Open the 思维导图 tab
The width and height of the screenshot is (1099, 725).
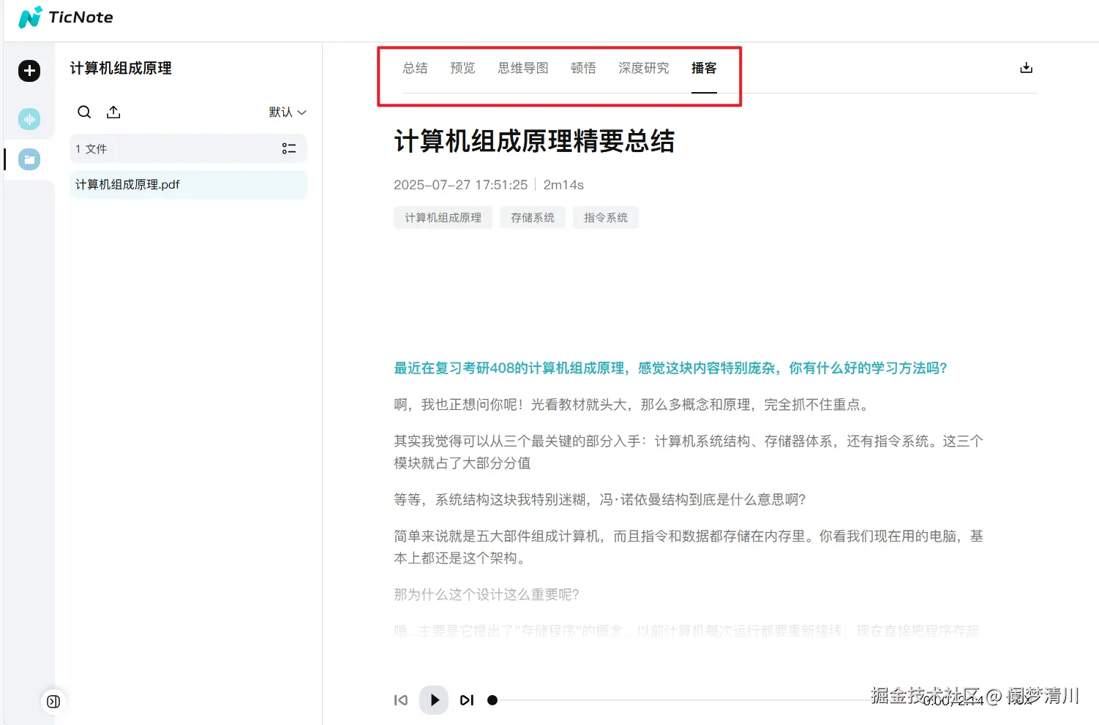coord(523,68)
